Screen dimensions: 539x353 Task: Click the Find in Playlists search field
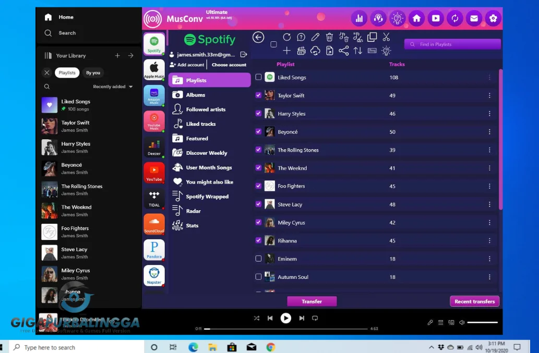point(452,44)
